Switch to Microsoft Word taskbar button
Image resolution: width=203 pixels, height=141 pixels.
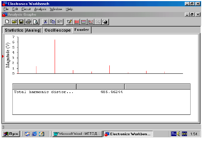click(77, 134)
